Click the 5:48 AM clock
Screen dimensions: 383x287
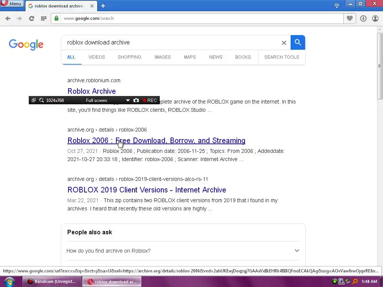(369, 281)
